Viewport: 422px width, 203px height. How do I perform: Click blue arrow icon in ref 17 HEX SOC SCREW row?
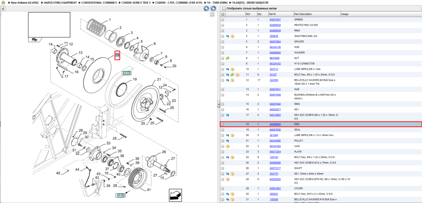coord(227,115)
